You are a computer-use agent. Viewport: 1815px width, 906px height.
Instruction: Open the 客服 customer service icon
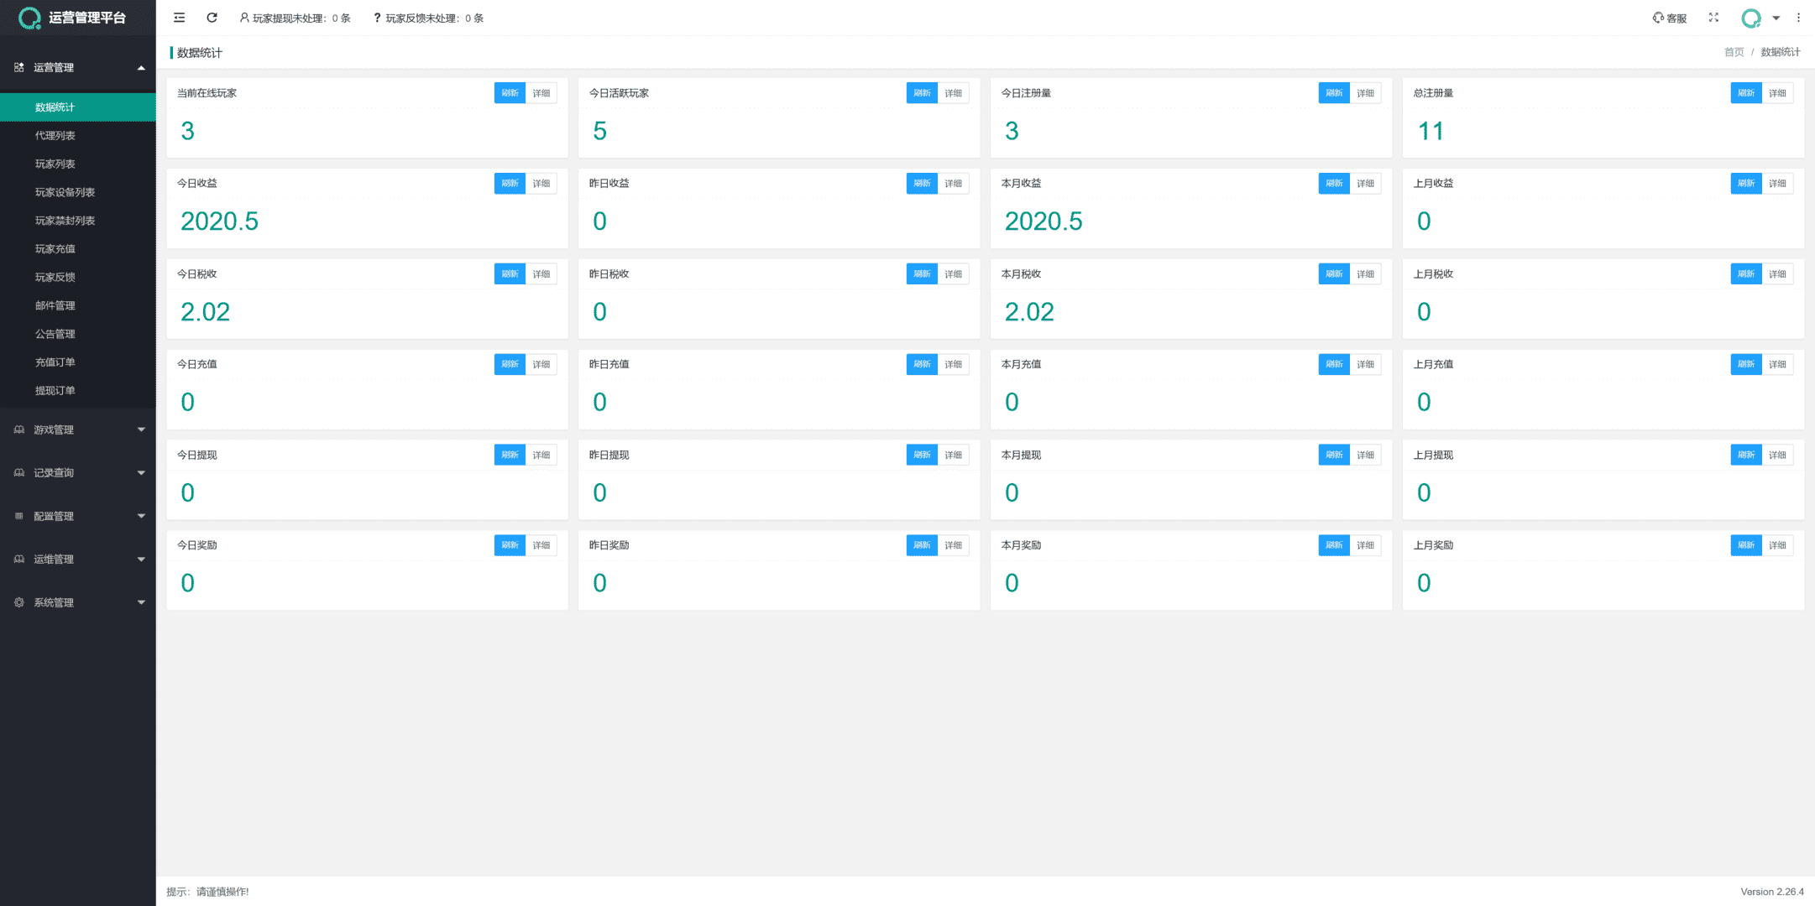coord(1669,18)
